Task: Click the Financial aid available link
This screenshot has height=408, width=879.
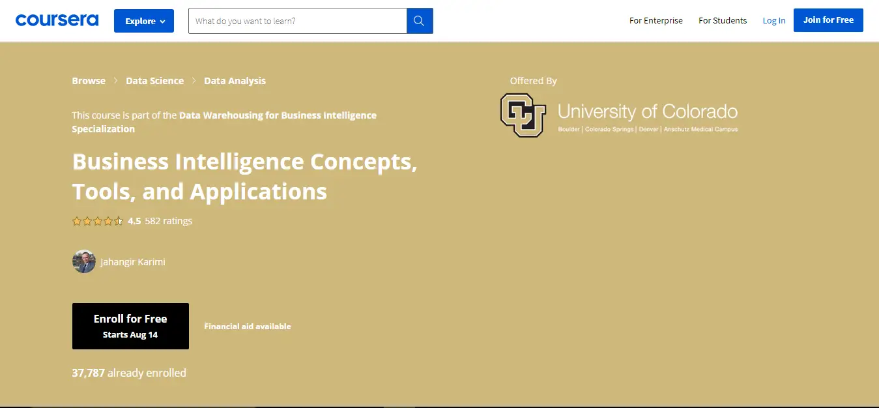Action: (x=248, y=326)
